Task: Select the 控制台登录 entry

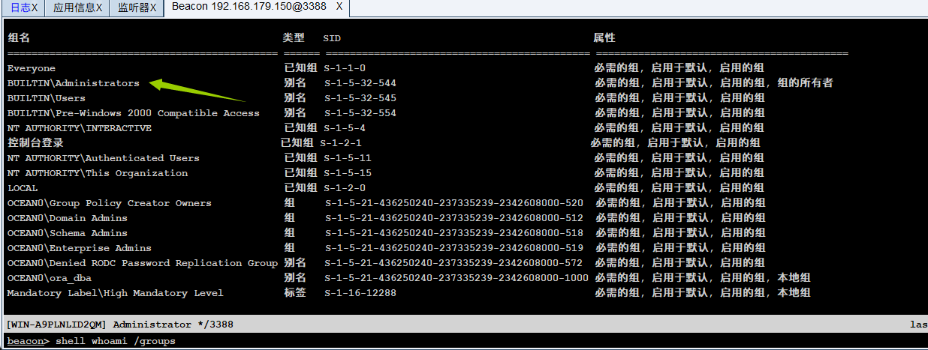Action: point(35,142)
